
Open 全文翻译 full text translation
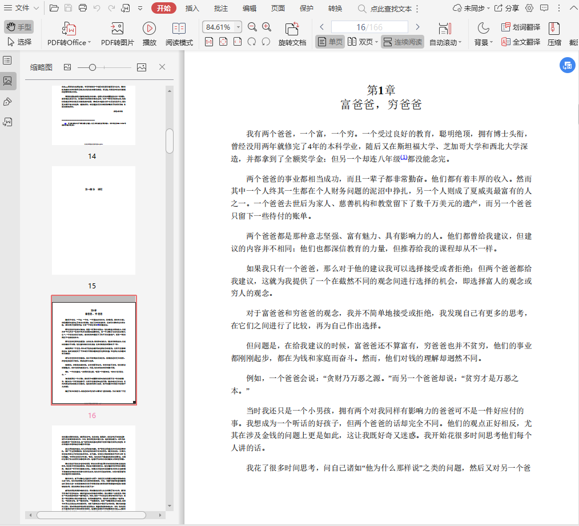pos(521,42)
